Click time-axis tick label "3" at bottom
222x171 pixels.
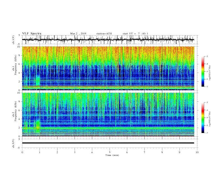click(x=75, y=152)
